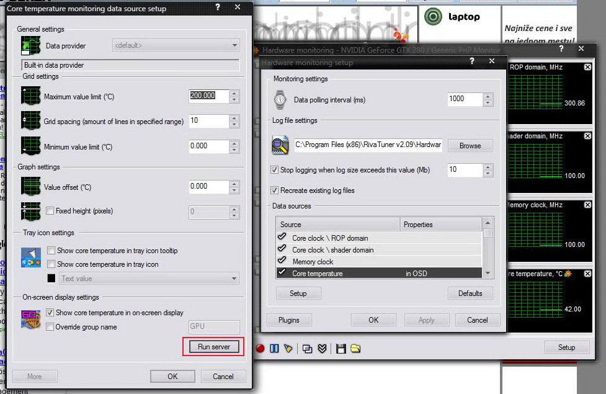
Task: Toggle Show core temperature in on-screen display
Action: point(50,313)
